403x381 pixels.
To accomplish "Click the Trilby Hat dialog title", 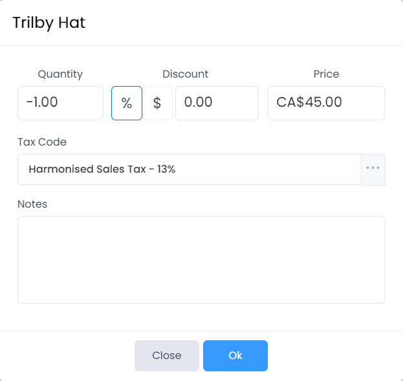I will point(49,23).
